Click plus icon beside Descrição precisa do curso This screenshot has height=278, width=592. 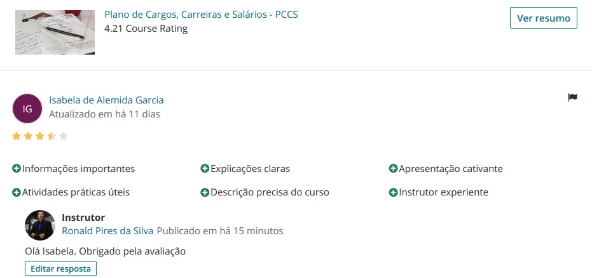205,192
